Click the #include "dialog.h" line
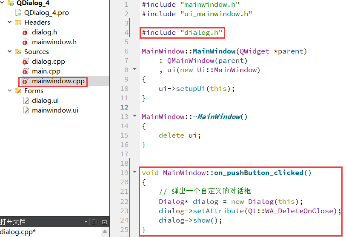Viewport: 346px width, 237px height. (182, 33)
